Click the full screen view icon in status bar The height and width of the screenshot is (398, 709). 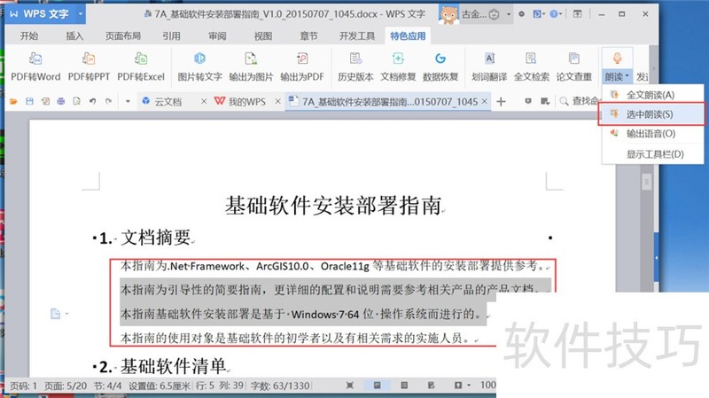(349, 386)
